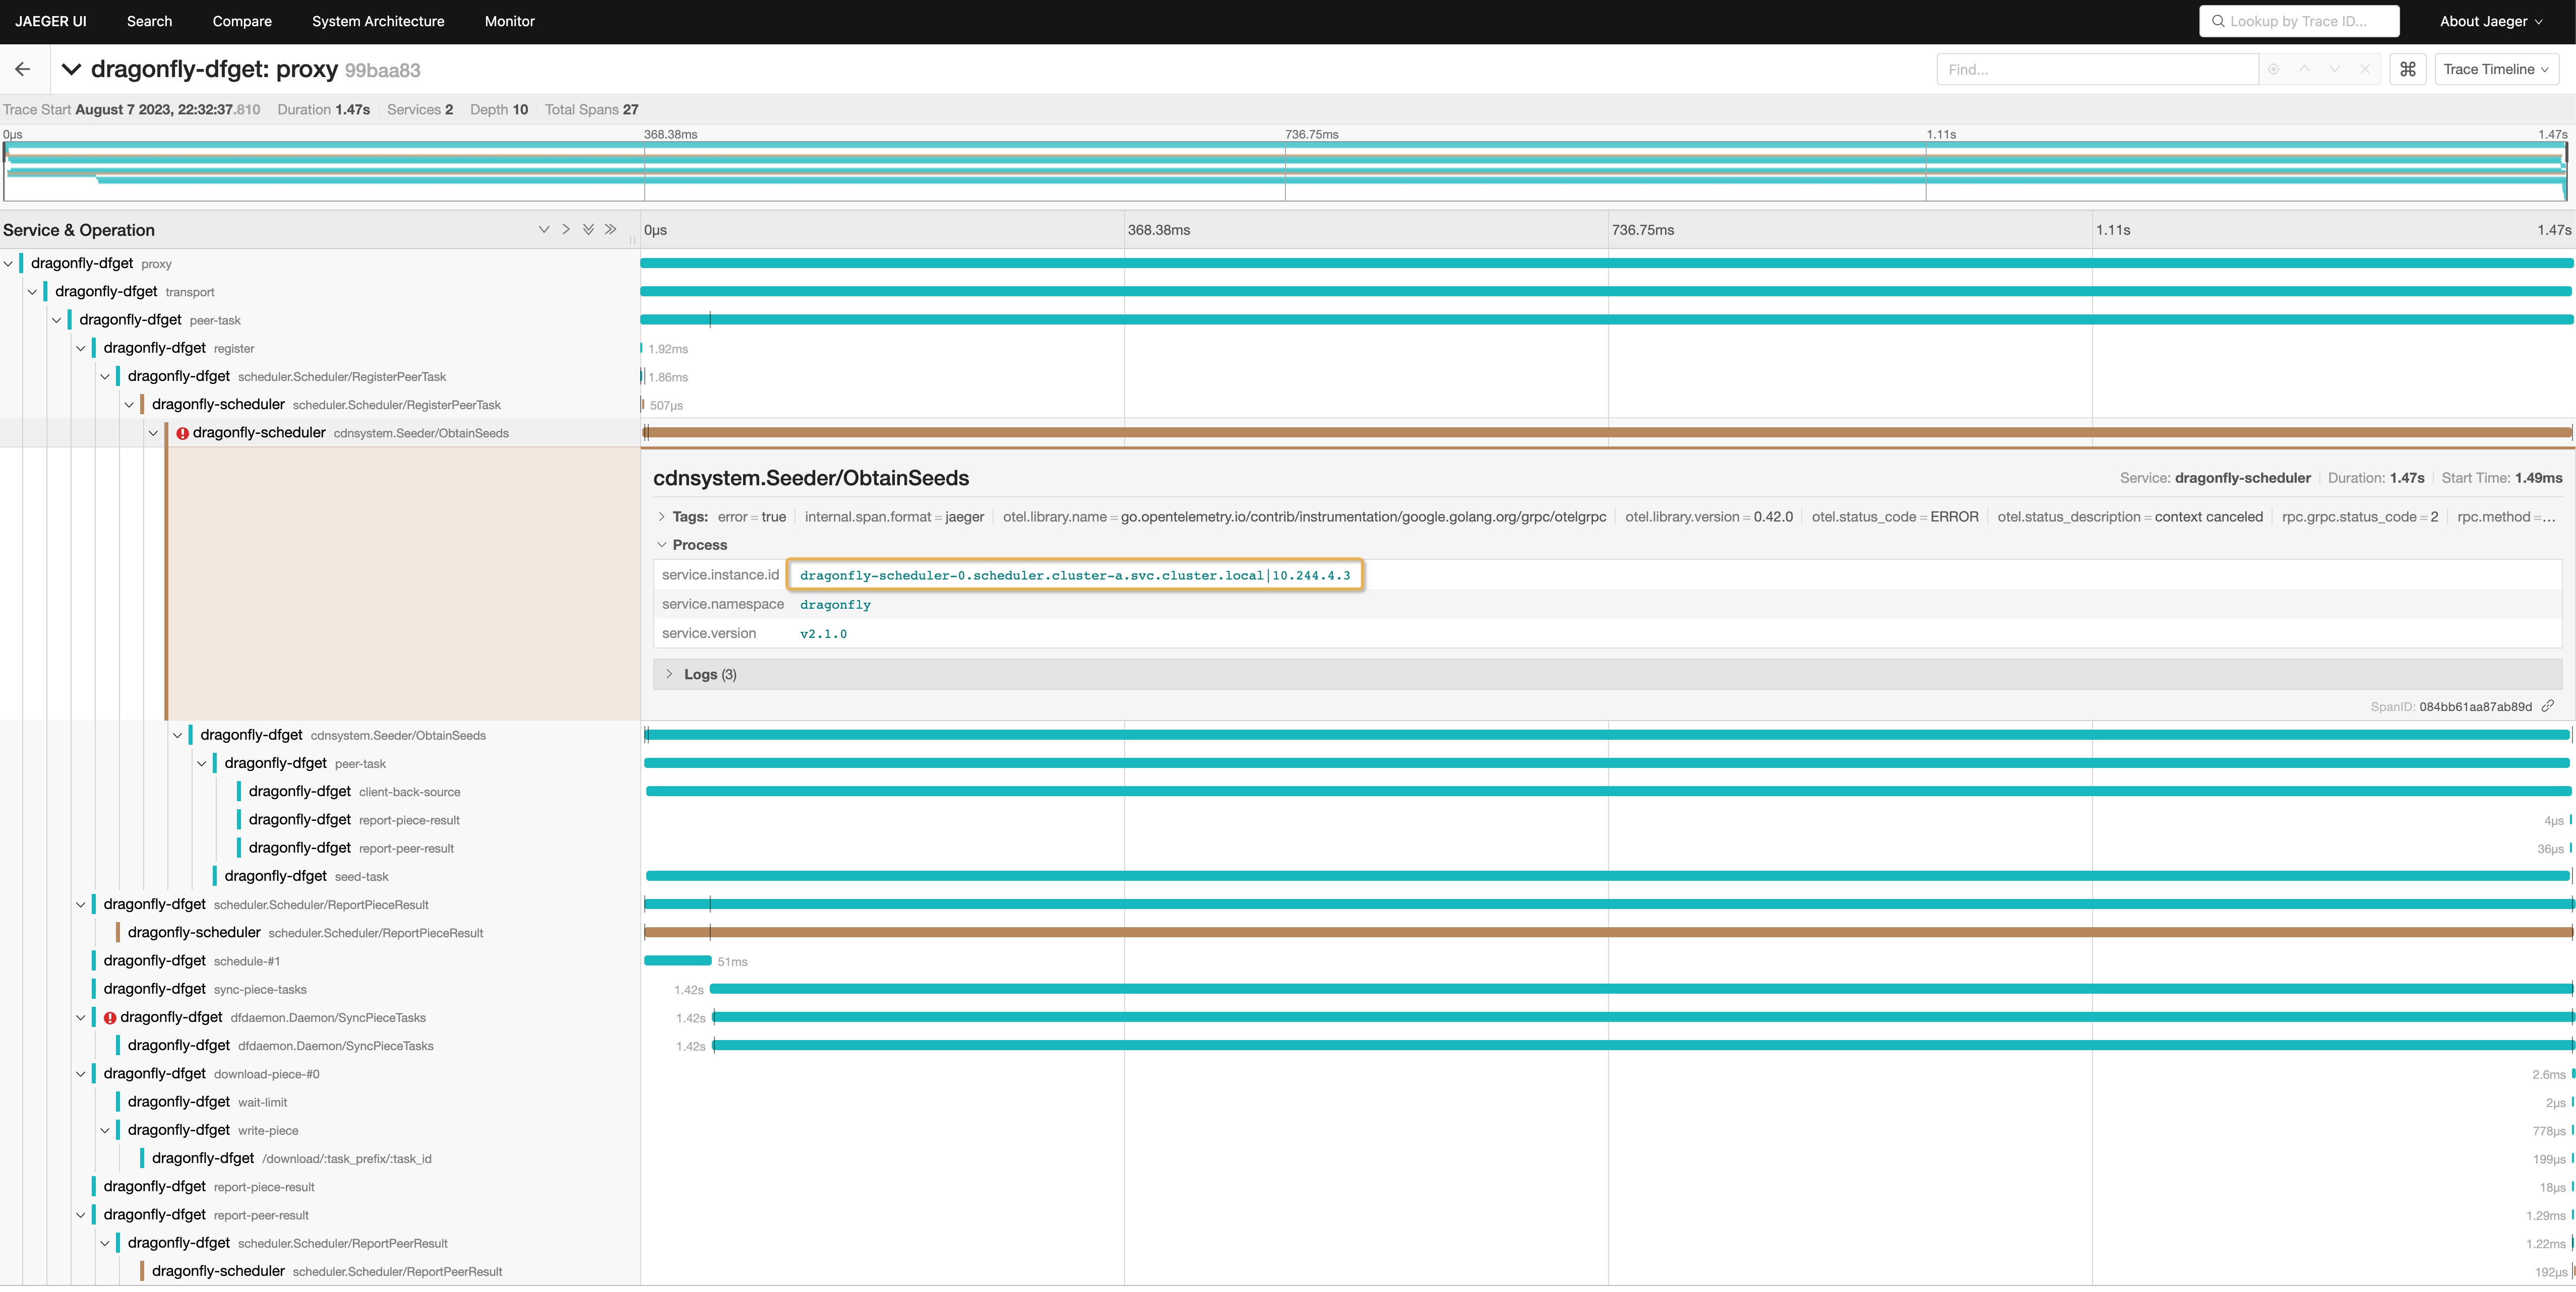Select /download/:task_prefix/:task_id span row
Viewport: 2576px width, 1292px height.
coord(292,1158)
